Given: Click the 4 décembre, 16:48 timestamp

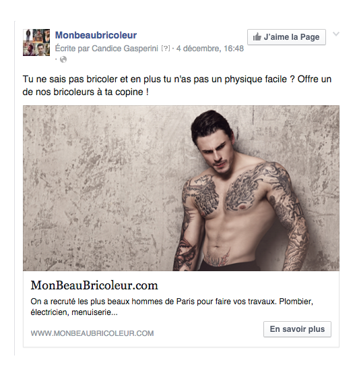Looking at the screenshot, I should tap(210, 49).
